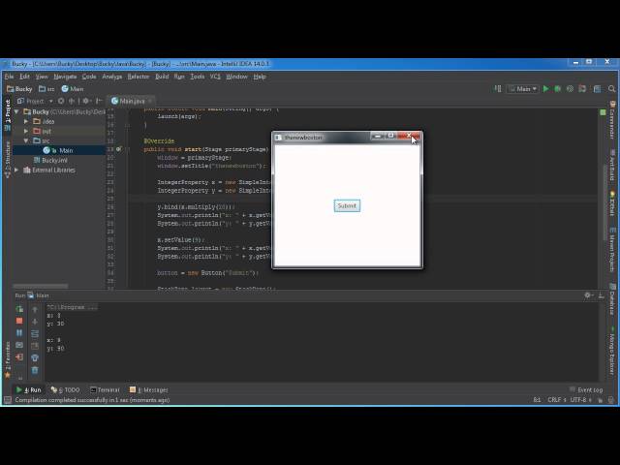Open the VCS menu
This screenshot has height=465, width=620.
coord(215,77)
